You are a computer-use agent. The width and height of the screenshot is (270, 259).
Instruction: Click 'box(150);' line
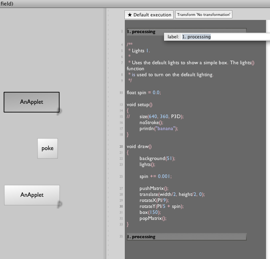click(150, 212)
